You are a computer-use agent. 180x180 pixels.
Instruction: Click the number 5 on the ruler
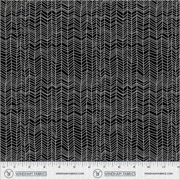74,167
